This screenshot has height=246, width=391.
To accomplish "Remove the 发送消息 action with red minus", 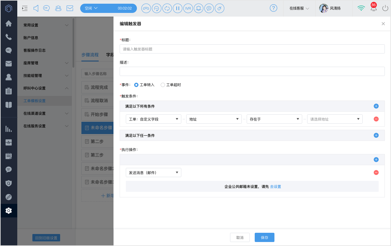I will pos(376,173).
